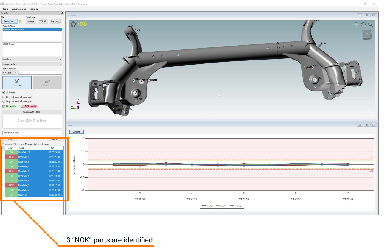390x252 pixels.
Task: Select the RearAxle_8 result row
Action: 32,162
